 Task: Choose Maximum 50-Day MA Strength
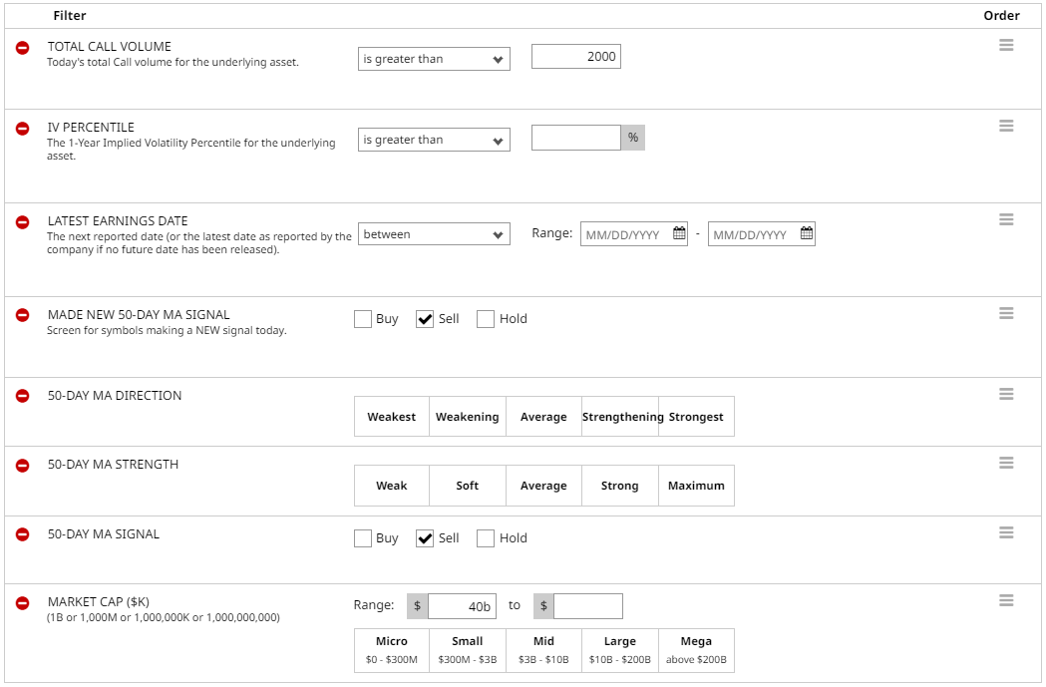coord(696,486)
